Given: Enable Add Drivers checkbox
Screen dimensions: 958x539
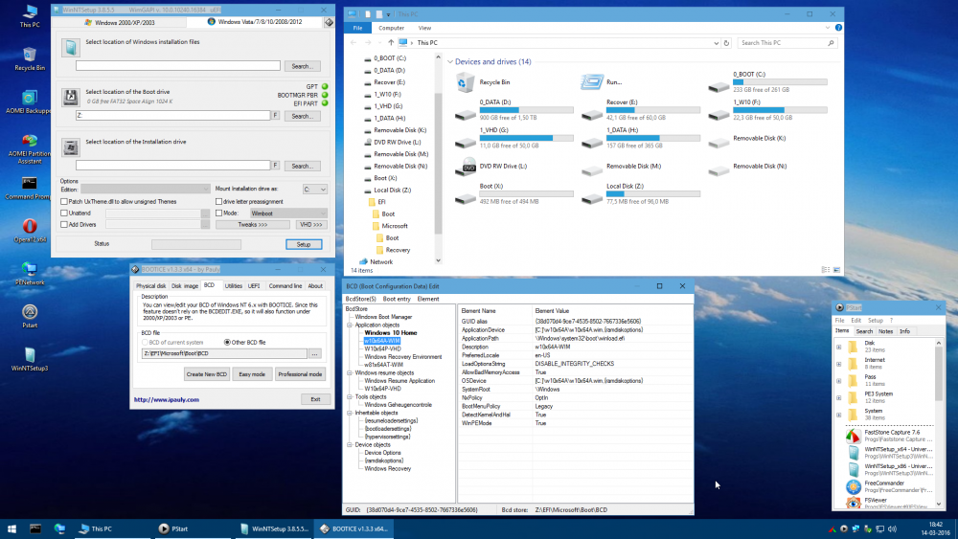Looking at the screenshot, I should [64, 225].
